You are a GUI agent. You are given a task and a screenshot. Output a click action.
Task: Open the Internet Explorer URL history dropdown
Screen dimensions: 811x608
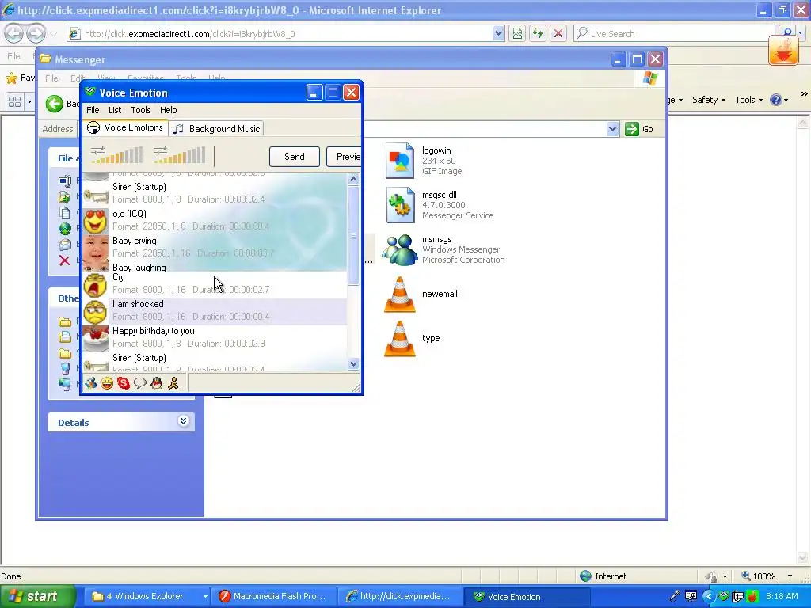tap(497, 33)
